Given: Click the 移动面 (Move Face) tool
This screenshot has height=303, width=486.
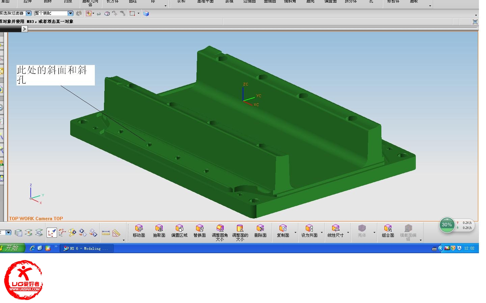Looking at the screenshot, I should [139, 231].
